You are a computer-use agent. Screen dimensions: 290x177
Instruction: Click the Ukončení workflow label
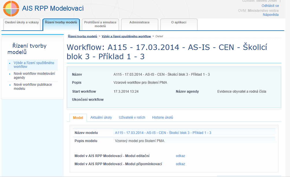(88, 100)
